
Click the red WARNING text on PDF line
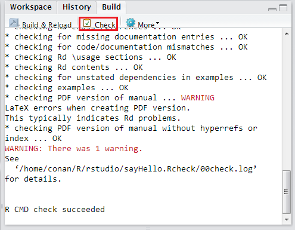[198, 98]
